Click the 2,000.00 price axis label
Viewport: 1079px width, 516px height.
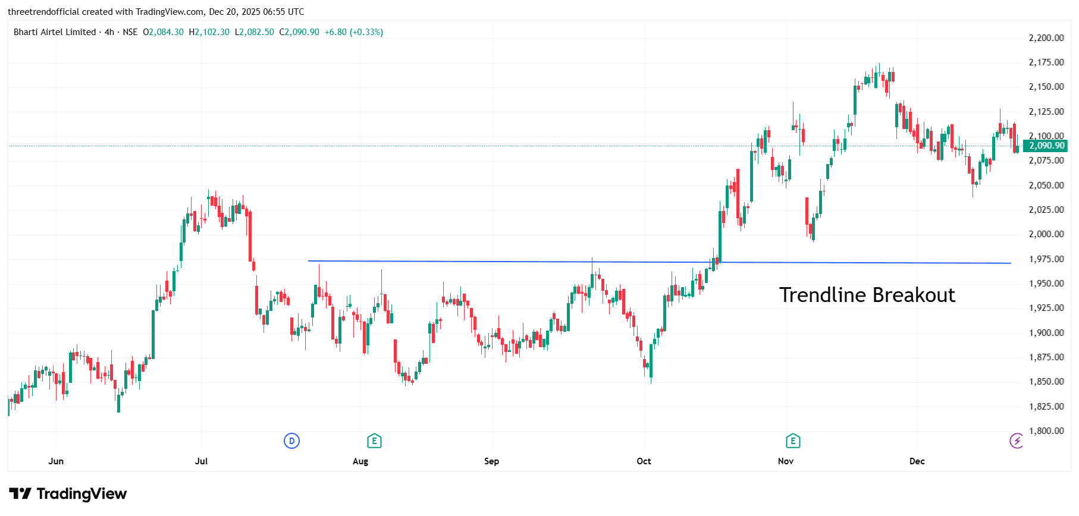[1046, 234]
